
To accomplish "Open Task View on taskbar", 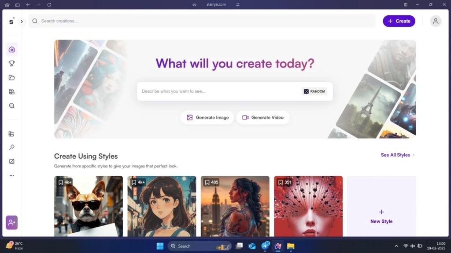I will (x=239, y=246).
